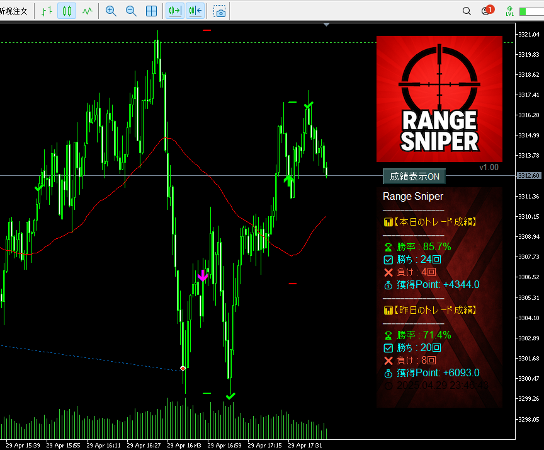The height and width of the screenshot is (450, 544).
Task: Click the 29 Apr 16:43 time label
Action: (184, 445)
